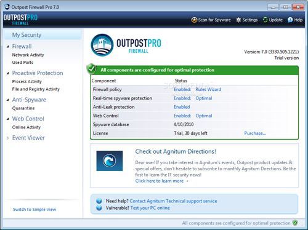Click the Scan for Spyware target icon
Image resolution: width=308 pixels, height=230 pixels.
tap(194, 20)
